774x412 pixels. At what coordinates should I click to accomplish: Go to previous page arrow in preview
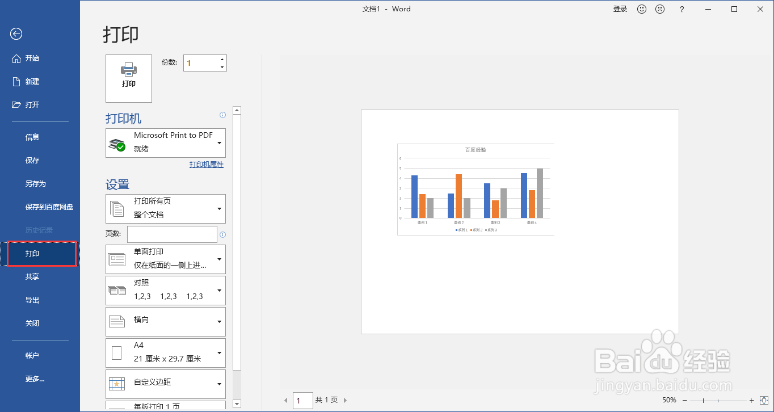pyautogui.click(x=286, y=401)
